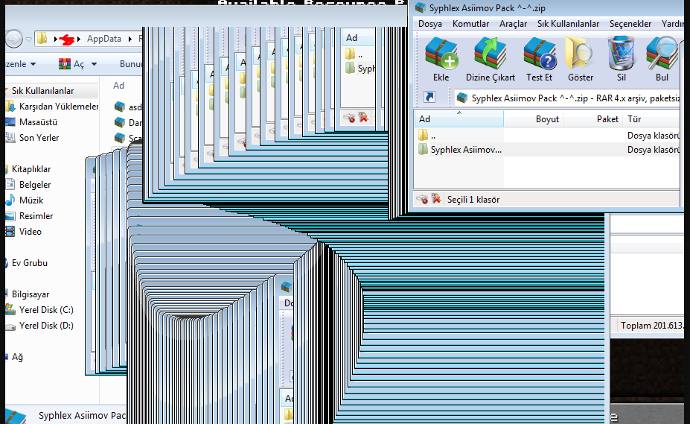Click the Resimler pictures icon in sidebar
This screenshot has height=424, width=690.
coord(10,216)
